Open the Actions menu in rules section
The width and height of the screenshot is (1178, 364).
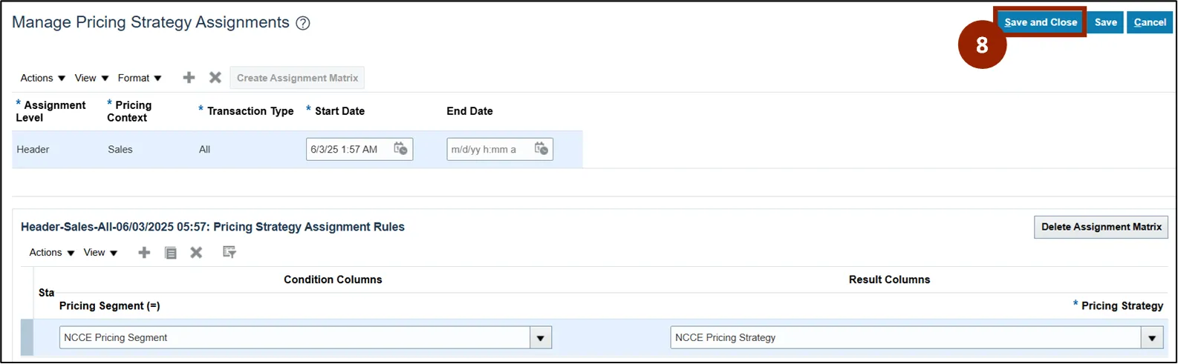(51, 253)
